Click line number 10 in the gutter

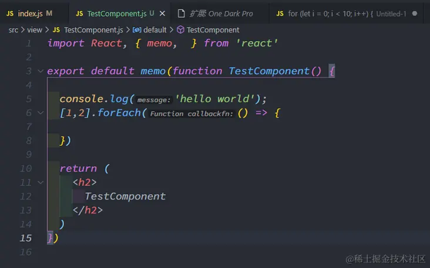pos(26,169)
